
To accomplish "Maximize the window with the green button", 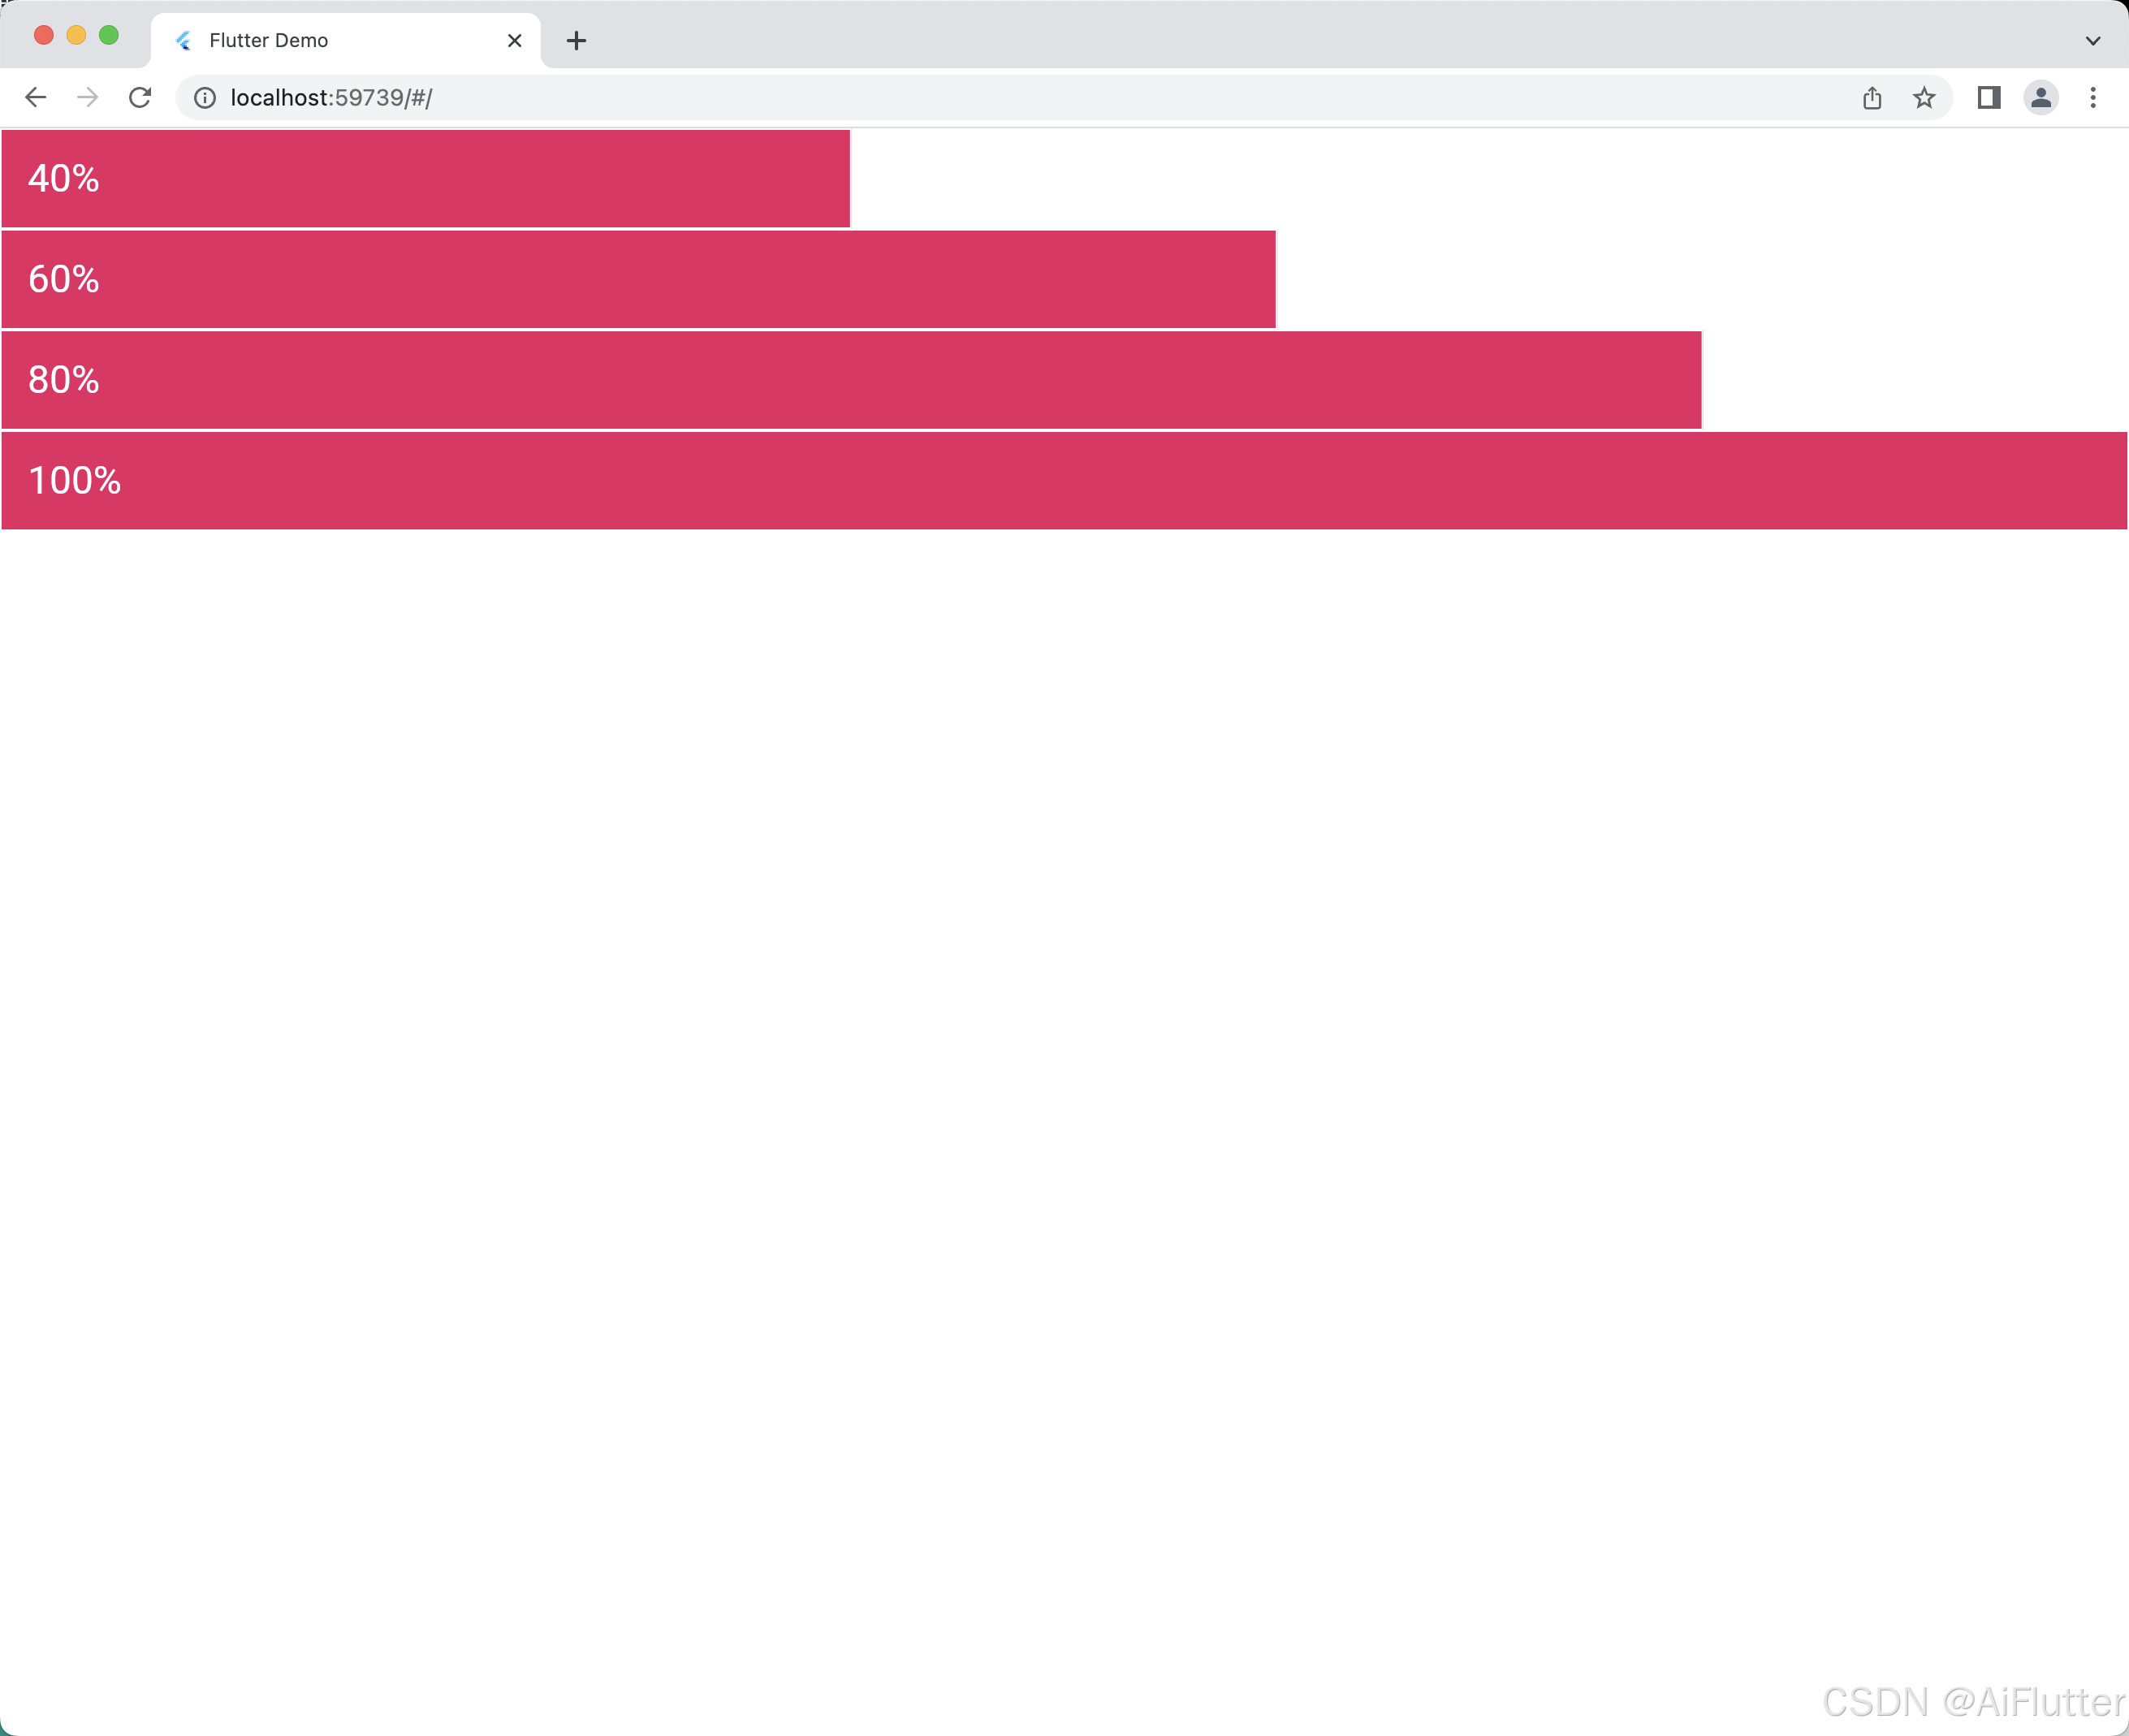I will pos(109,35).
